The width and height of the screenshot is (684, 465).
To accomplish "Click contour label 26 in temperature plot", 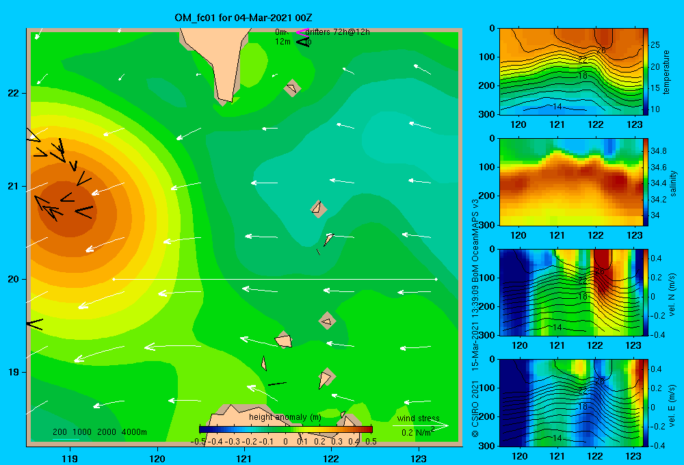I will pyautogui.click(x=601, y=51).
